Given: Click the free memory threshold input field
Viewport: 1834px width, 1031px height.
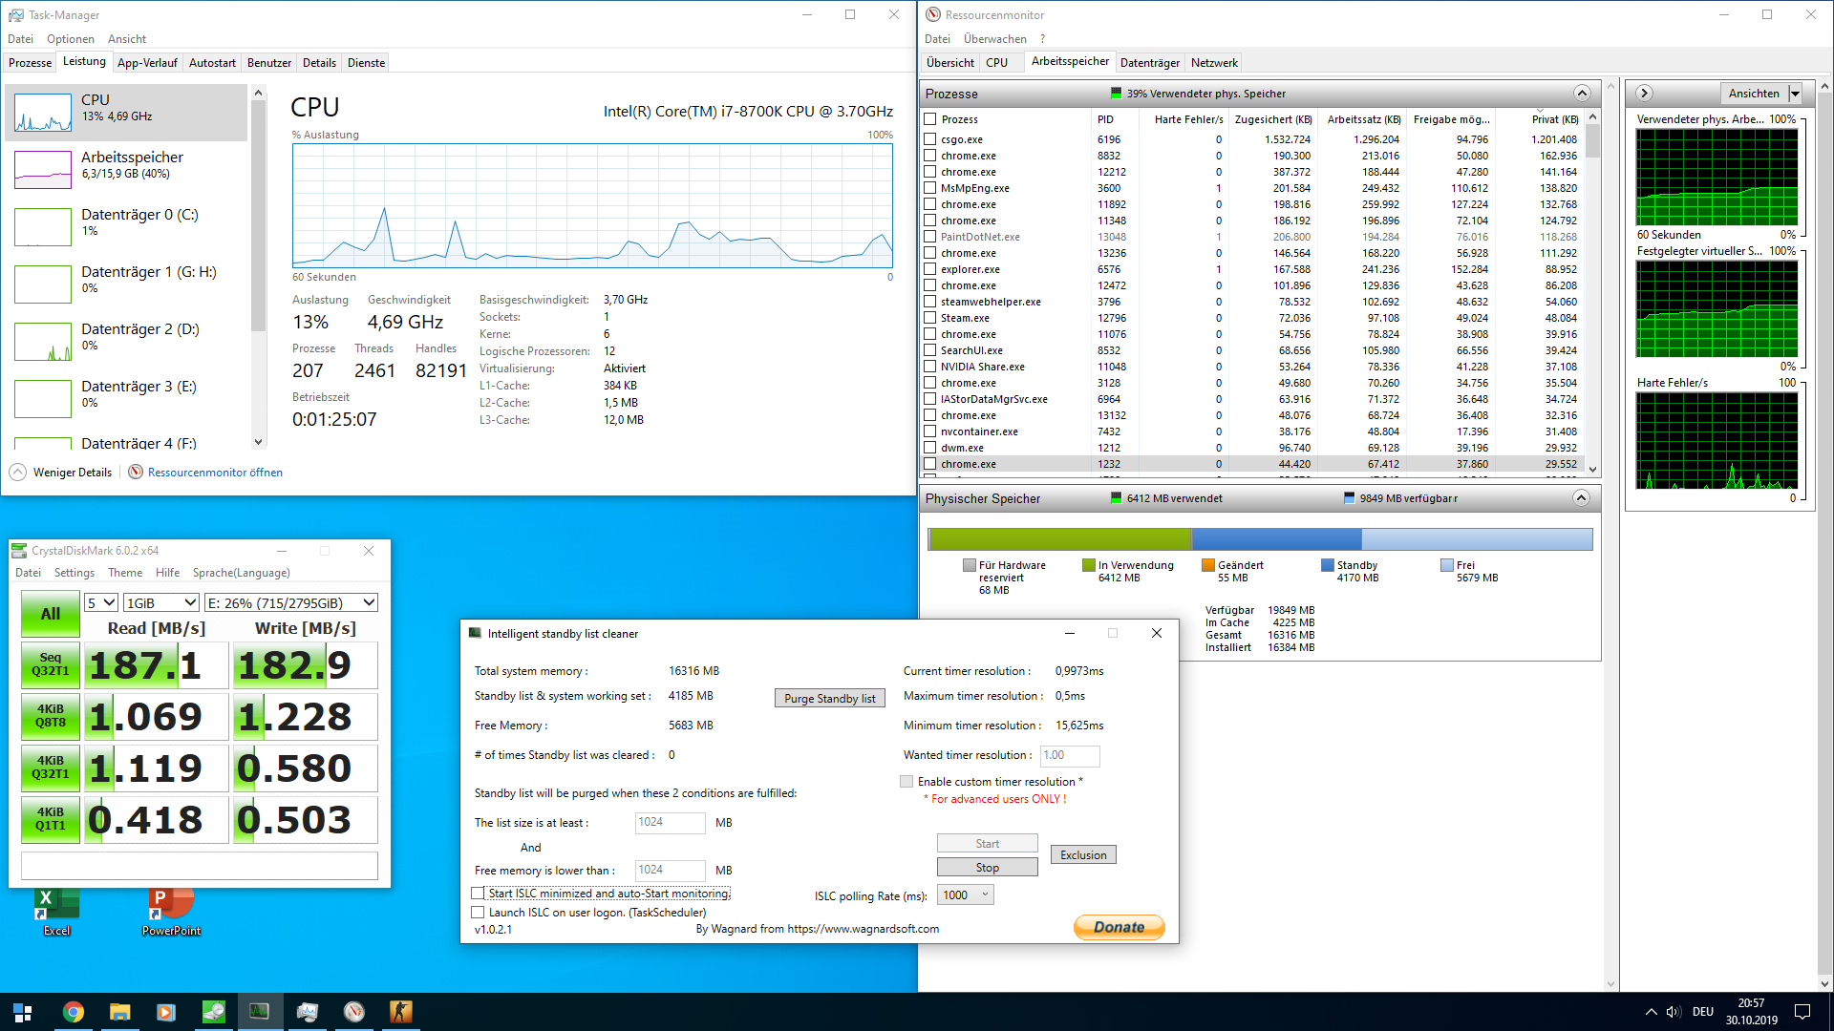Looking at the screenshot, I should tap(670, 871).
